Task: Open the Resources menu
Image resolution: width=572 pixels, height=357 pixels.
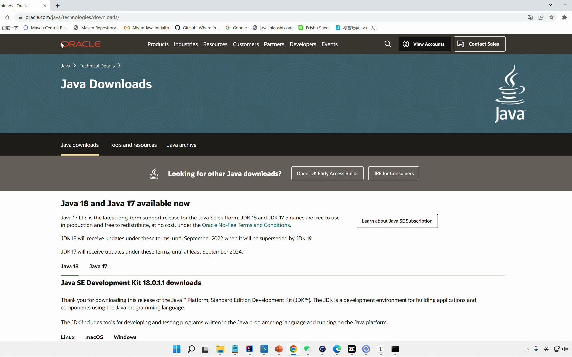Action: (215, 44)
